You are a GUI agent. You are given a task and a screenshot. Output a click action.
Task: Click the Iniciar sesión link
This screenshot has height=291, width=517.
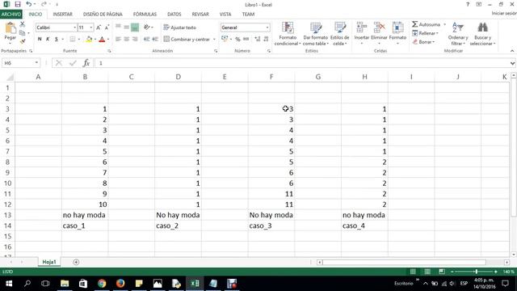coord(504,14)
